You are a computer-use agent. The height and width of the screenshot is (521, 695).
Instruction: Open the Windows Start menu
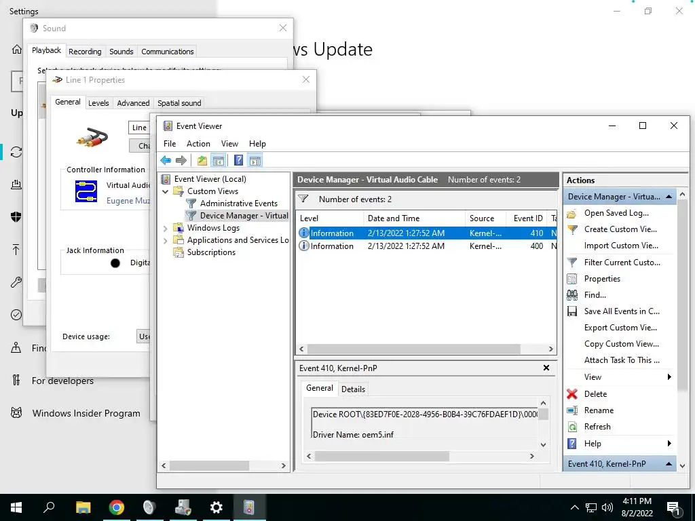[16, 507]
